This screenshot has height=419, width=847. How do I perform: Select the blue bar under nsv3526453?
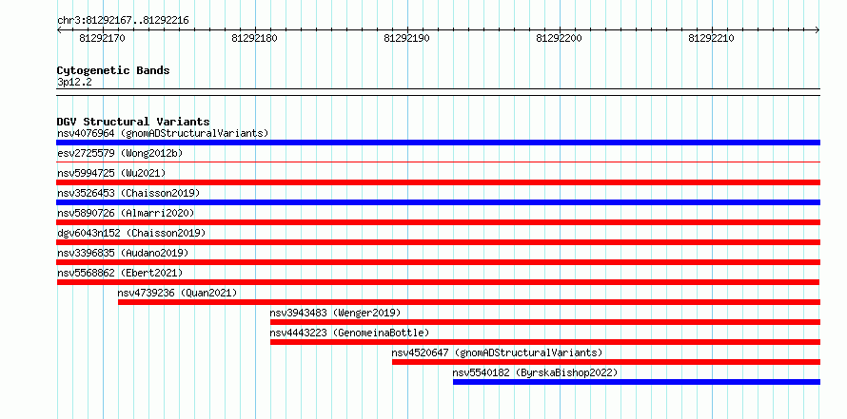[x=438, y=202]
